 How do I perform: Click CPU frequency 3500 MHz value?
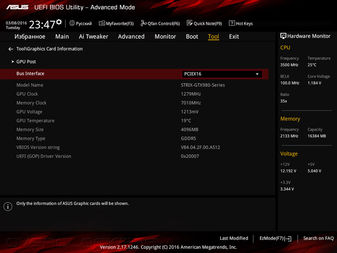pyautogui.click(x=289, y=65)
